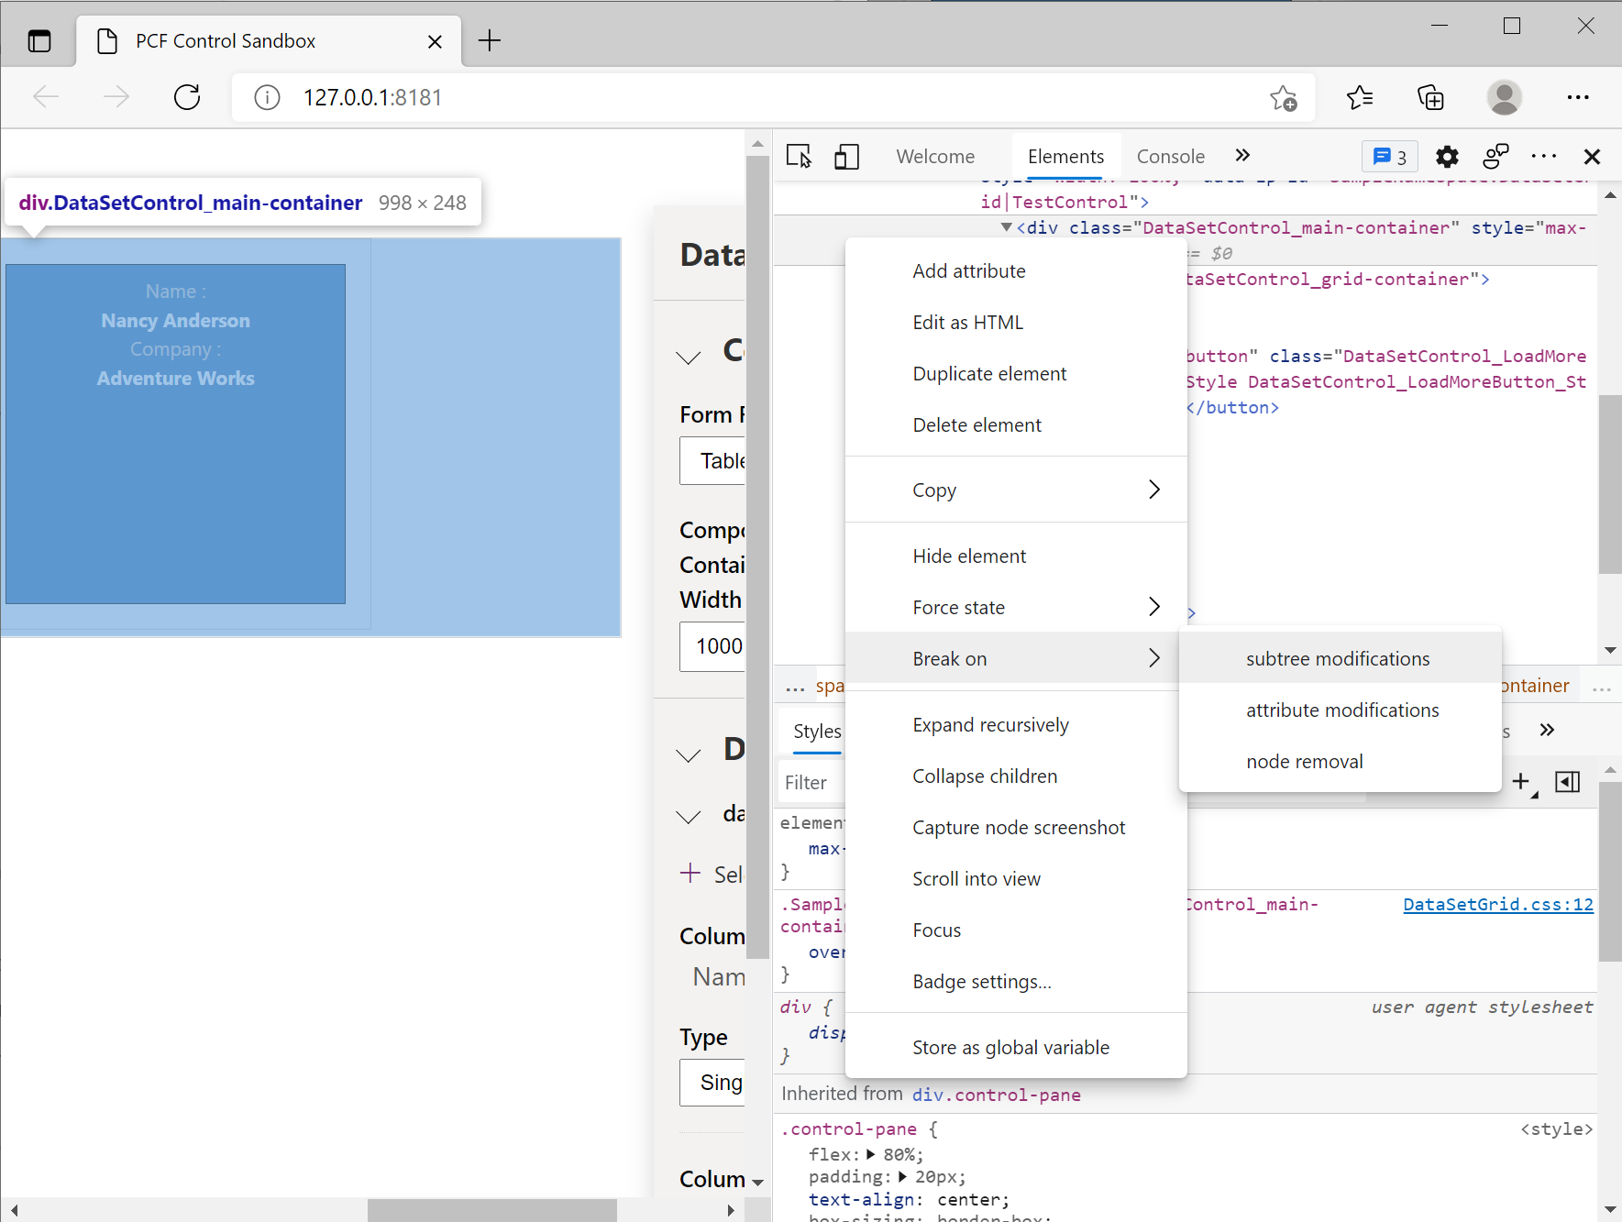Open DevTools settings with the gear icon
The width and height of the screenshot is (1622, 1222).
tap(1447, 156)
